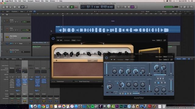Click next preset arrow in Amp window
This screenshot has width=195, height=109.
(x=61, y=40)
